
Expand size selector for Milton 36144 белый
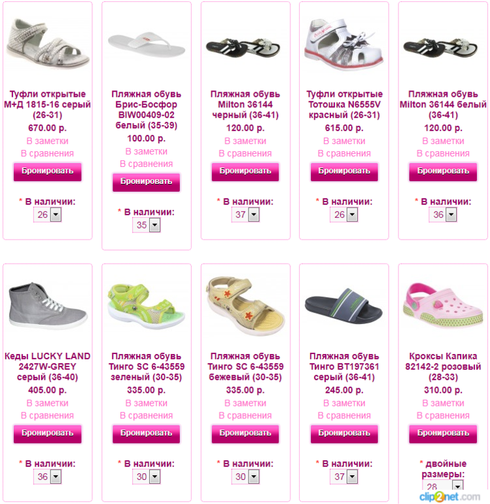pyautogui.click(x=443, y=215)
